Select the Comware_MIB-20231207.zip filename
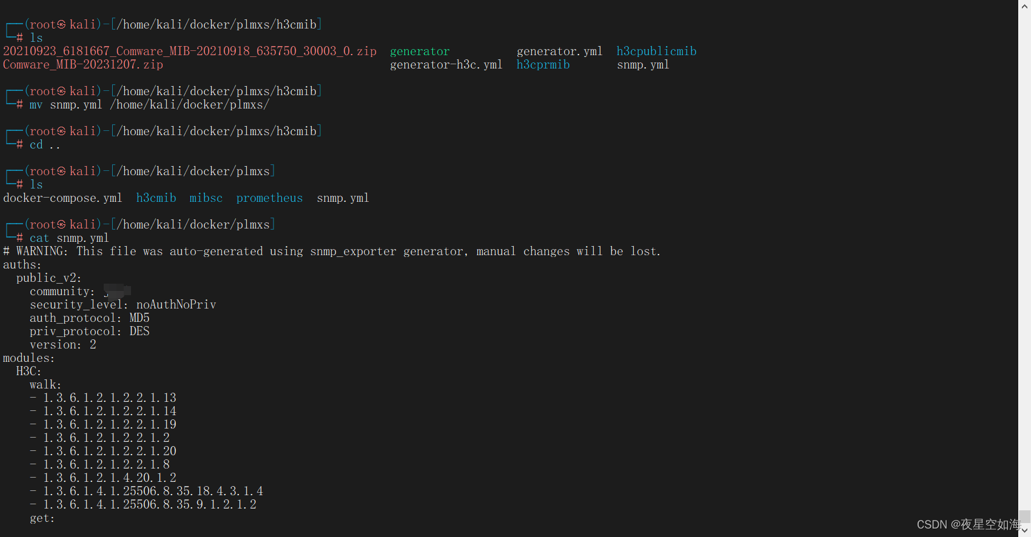This screenshot has height=537, width=1031. pos(83,65)
